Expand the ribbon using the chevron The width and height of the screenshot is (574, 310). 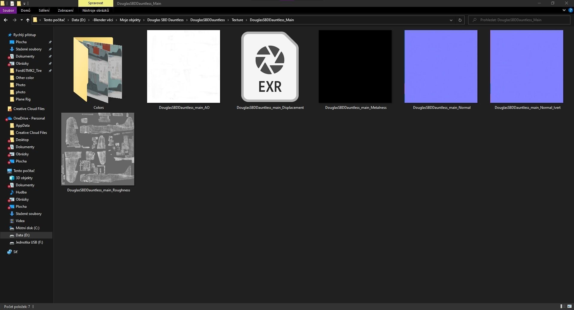564,10
